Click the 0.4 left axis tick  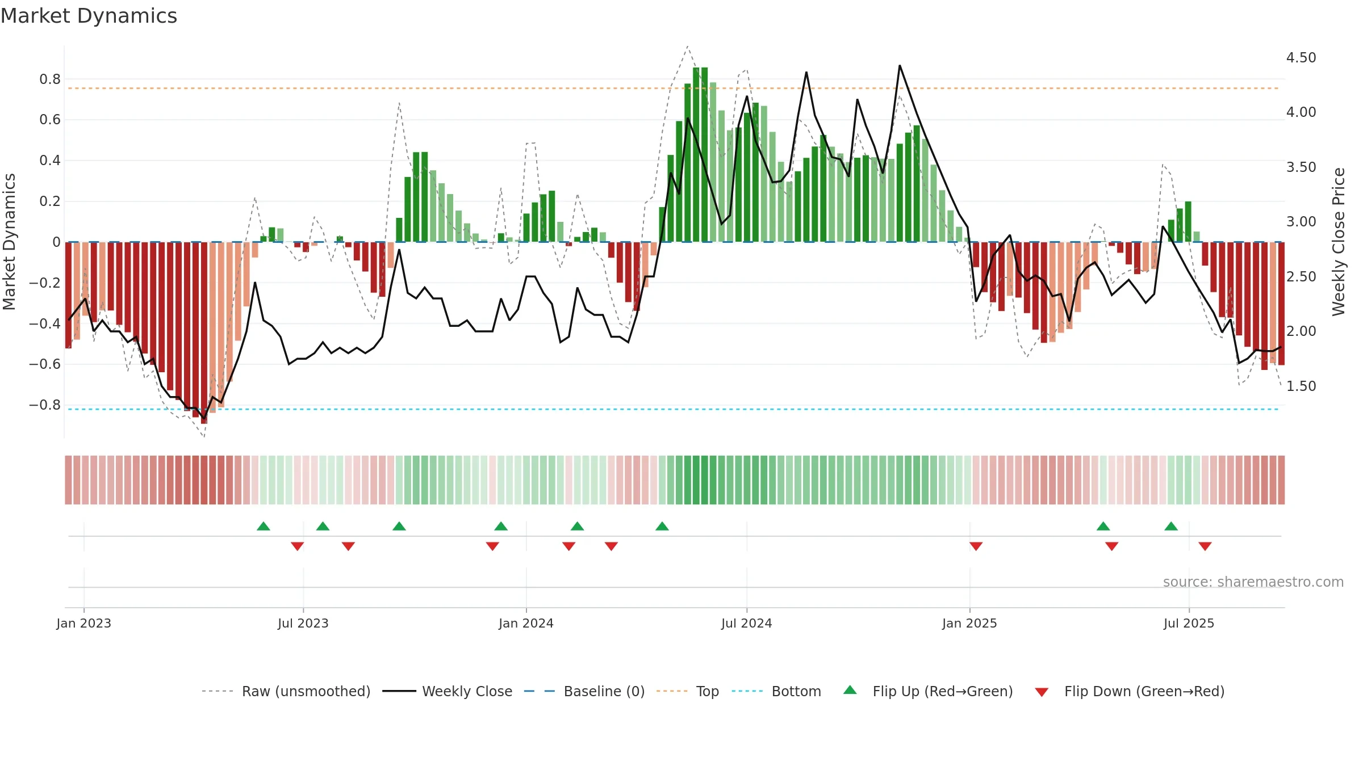coord(50,161)
